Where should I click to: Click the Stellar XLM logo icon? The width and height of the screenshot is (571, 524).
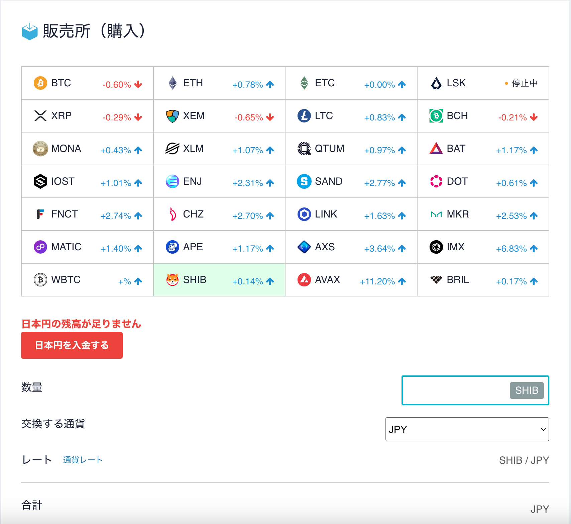point(173,149)
